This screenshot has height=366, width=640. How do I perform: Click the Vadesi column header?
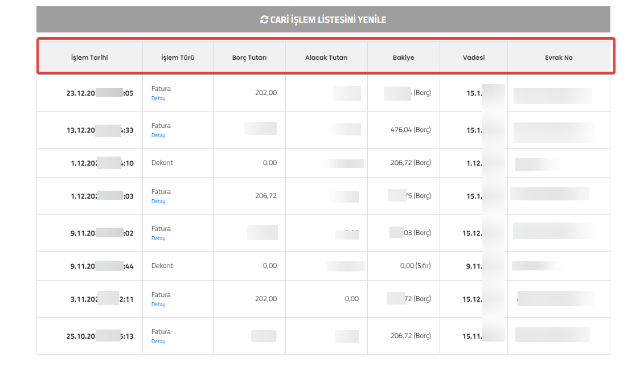[474, 57]
